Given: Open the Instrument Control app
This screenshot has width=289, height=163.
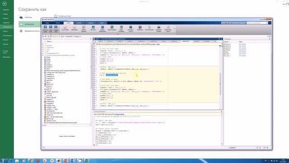Looking at the screenshot, I should pos(131,29).
